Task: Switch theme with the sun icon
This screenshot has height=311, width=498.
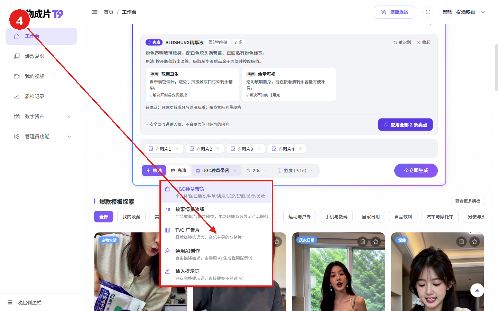Action: pyautogui.click(x=428, y=12)
